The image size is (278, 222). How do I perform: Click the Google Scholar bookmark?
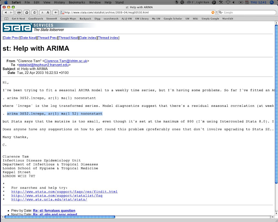click(x=173, y=18)
